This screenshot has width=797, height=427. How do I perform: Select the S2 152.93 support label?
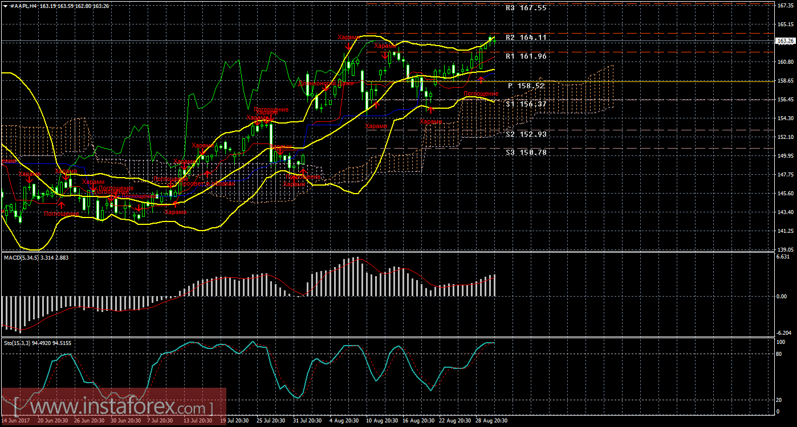526,134
